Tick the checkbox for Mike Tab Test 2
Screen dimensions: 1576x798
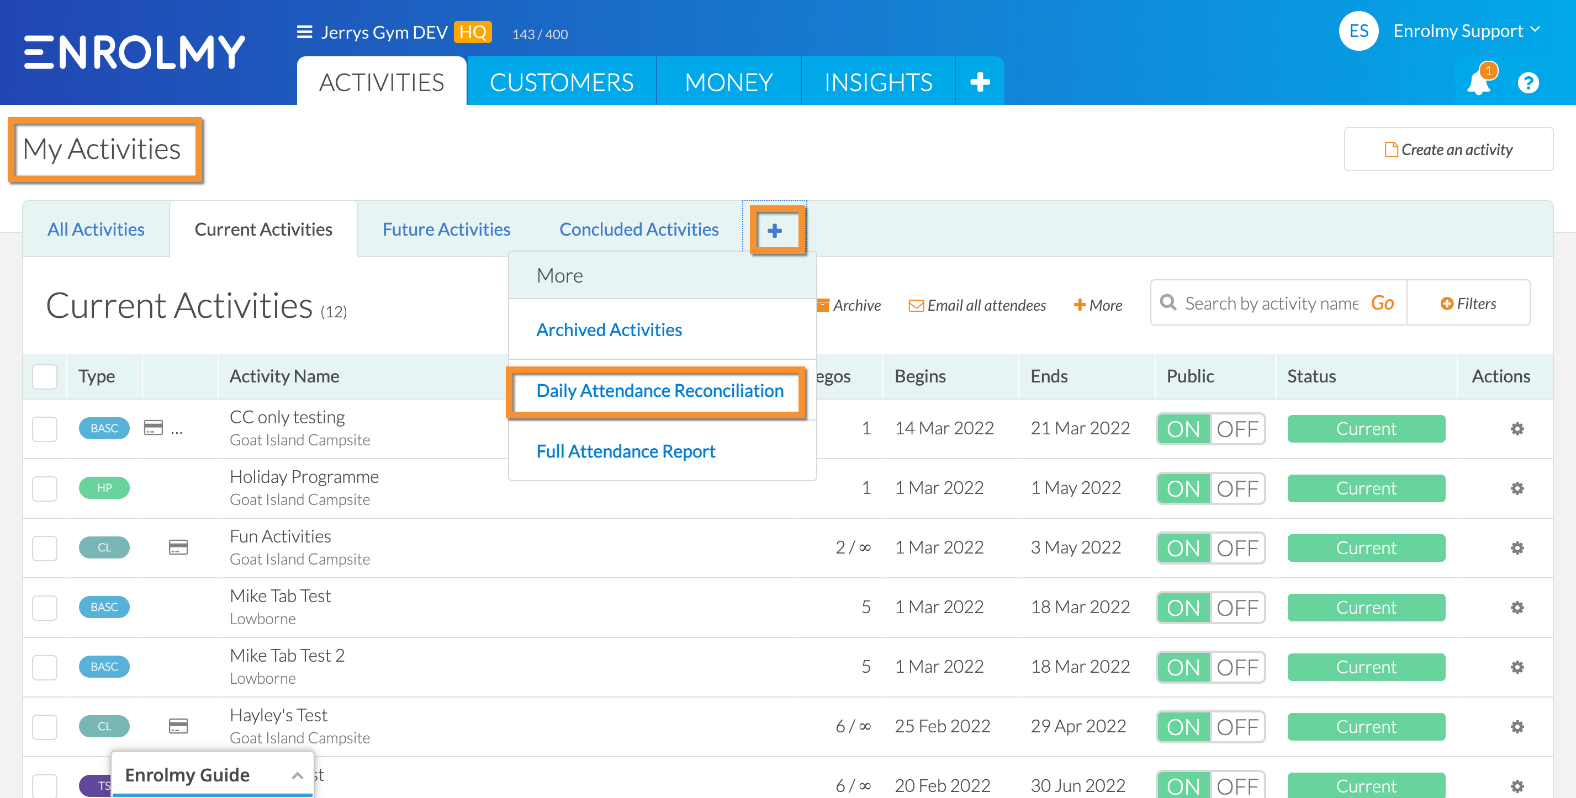click(x=45, y=667)
